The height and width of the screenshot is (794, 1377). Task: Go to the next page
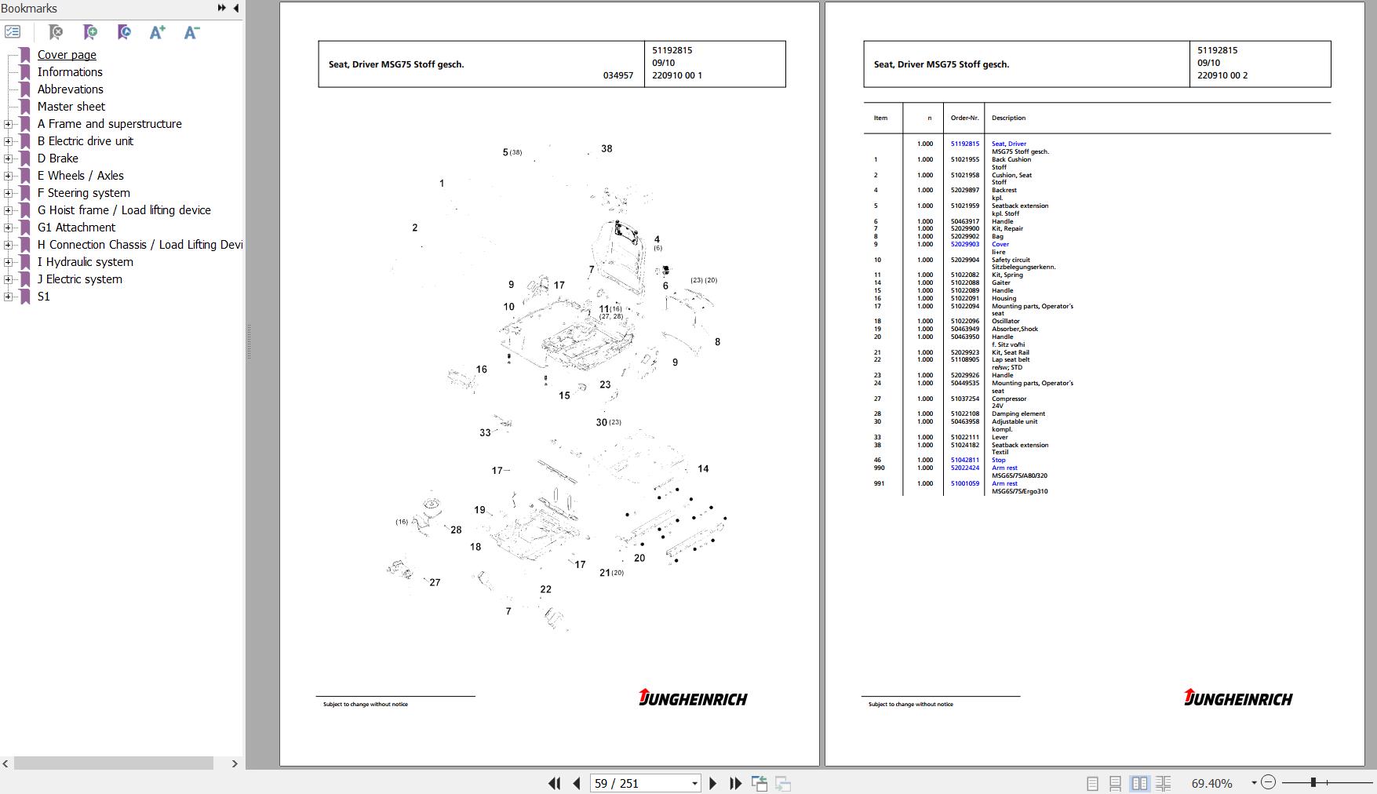(712, 783)
